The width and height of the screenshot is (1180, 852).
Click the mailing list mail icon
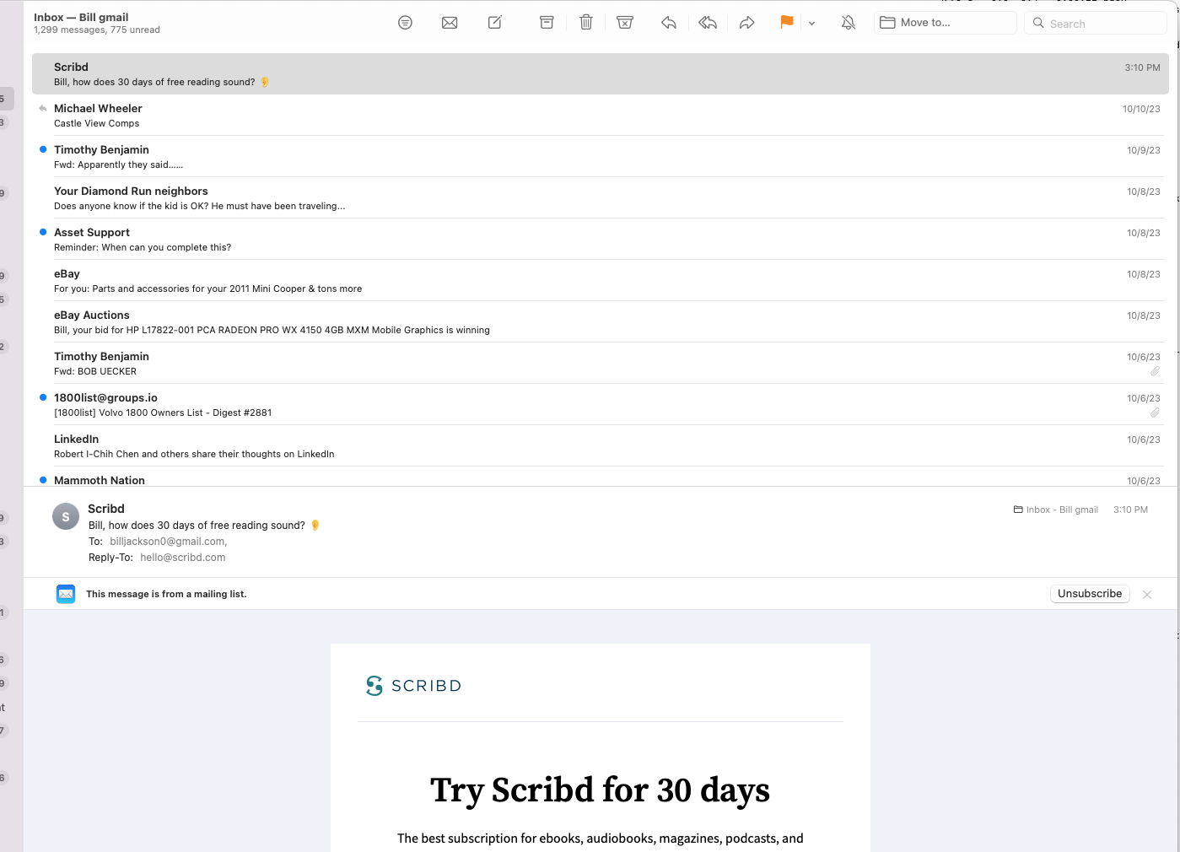coord(66,594)
